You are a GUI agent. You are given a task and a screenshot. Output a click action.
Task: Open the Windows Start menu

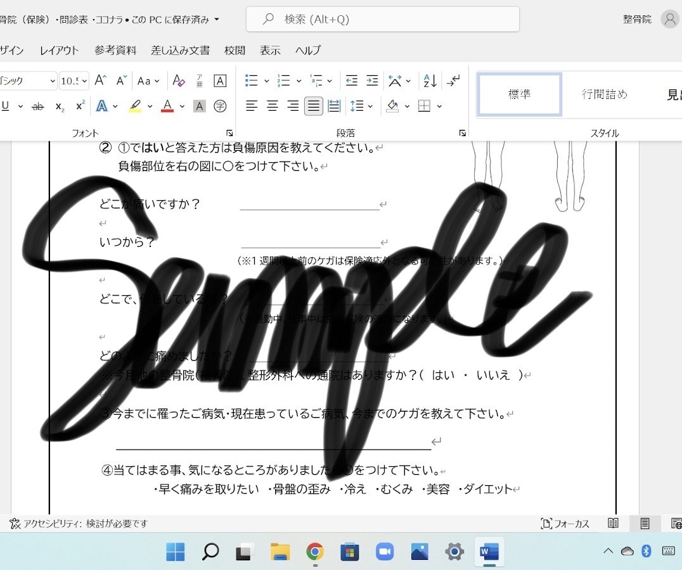(176, 552)
